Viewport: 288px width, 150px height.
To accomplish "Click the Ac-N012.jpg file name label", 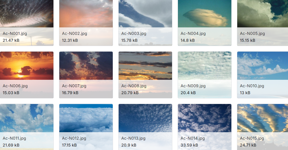I will [74, 138].
